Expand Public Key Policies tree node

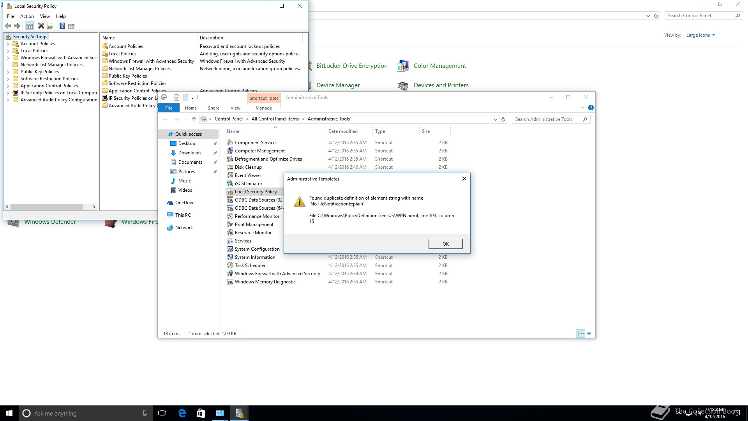click(x=8, y=72)
